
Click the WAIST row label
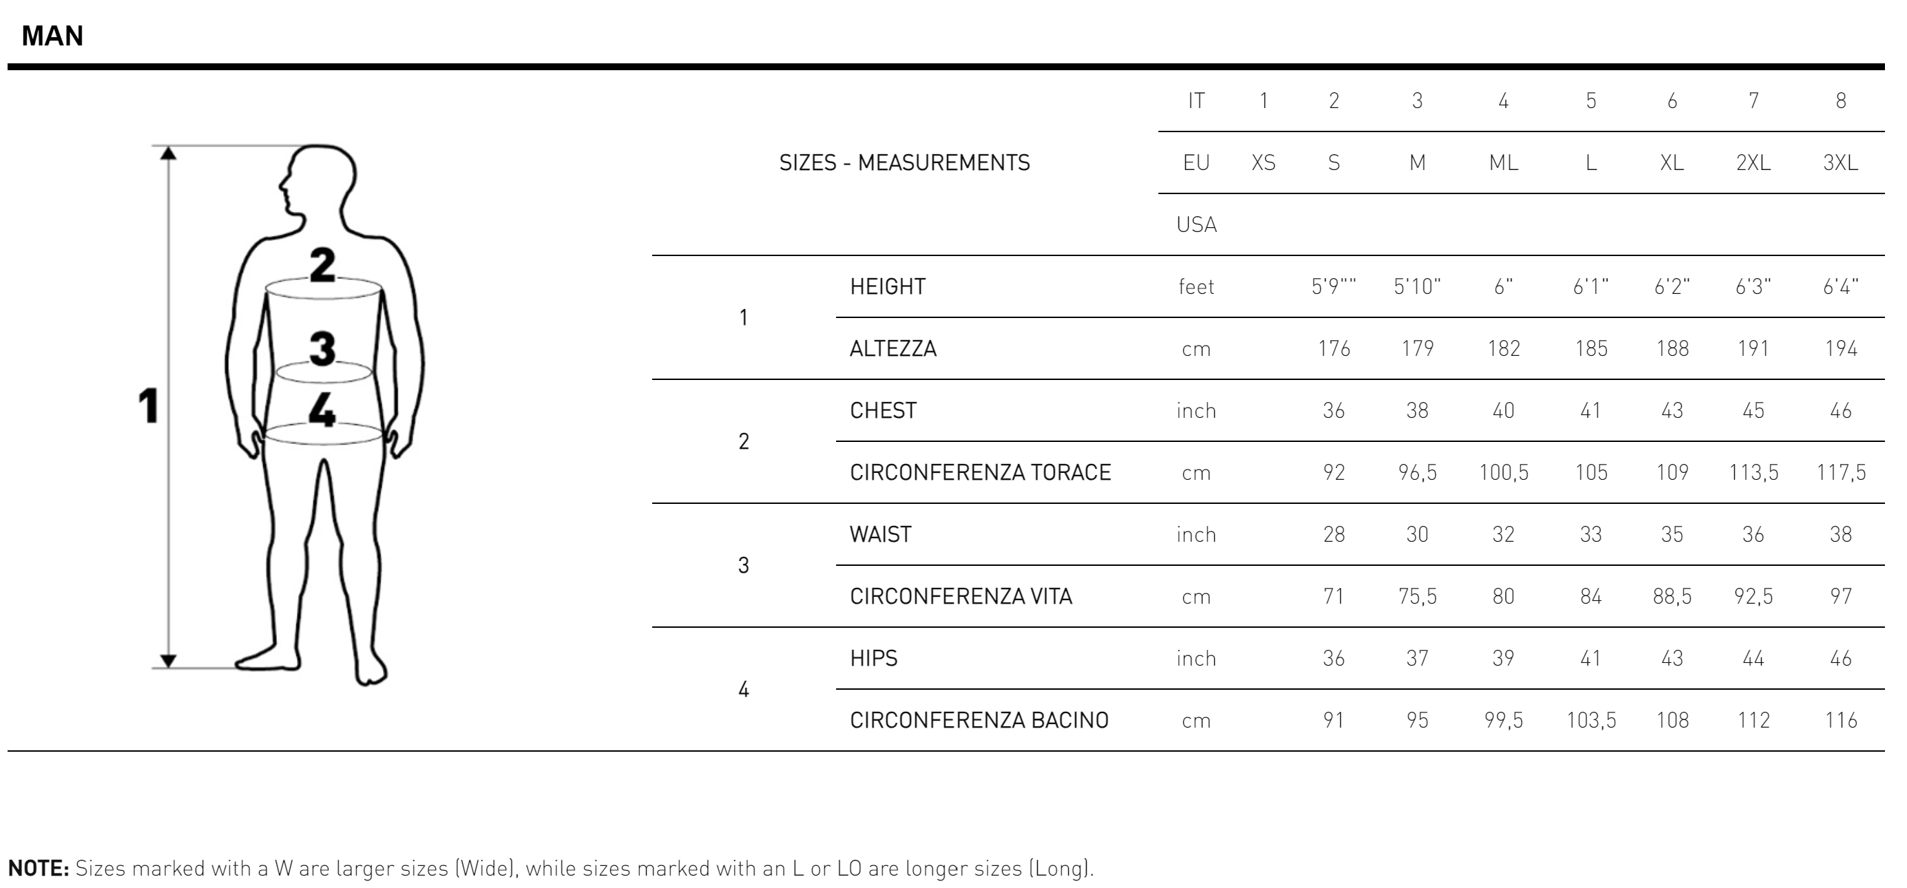880,535
